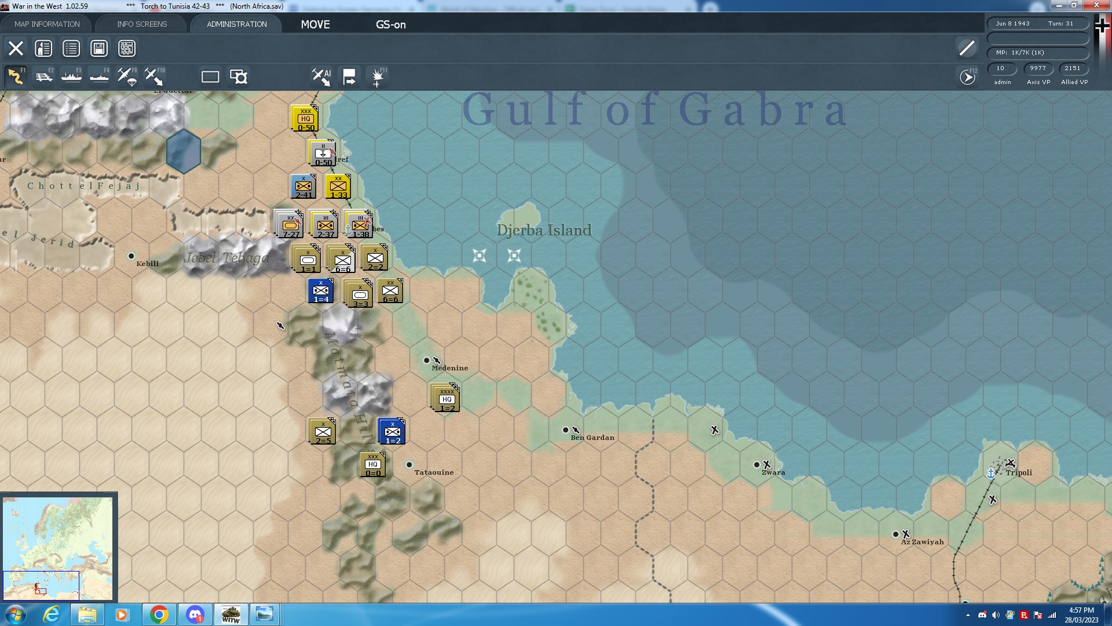The height and width of the screenshot is (626, 1112).
Task: Run the AI air execution phase
Action: 321,77
